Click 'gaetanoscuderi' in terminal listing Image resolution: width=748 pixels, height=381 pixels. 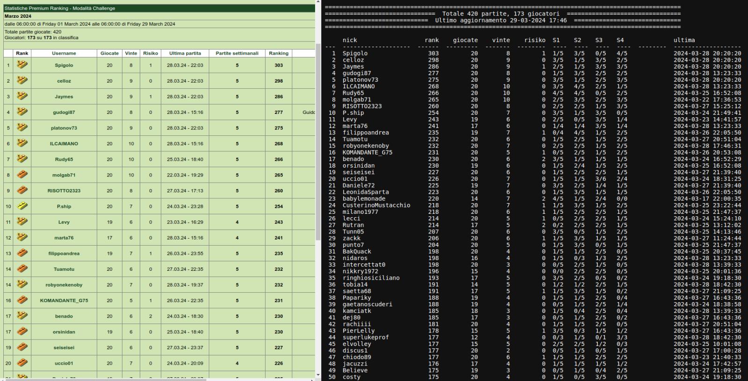pyautogui.click(x=367, y=304)
